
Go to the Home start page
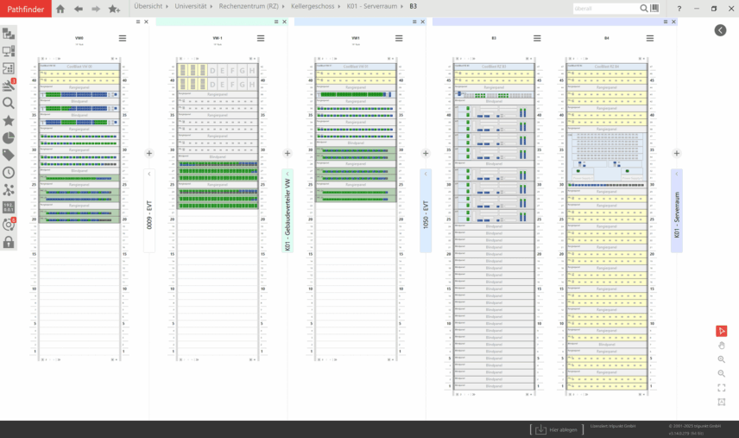[60, 9]
